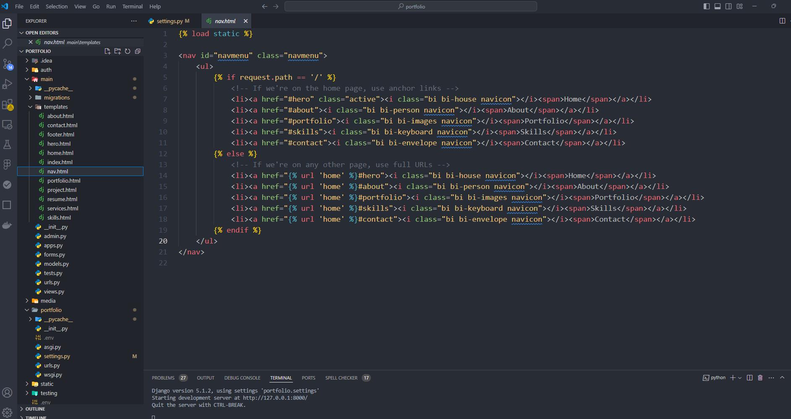Open hero.html template file
The width and height of the screenshot is (791, 419).
point(59,144)
